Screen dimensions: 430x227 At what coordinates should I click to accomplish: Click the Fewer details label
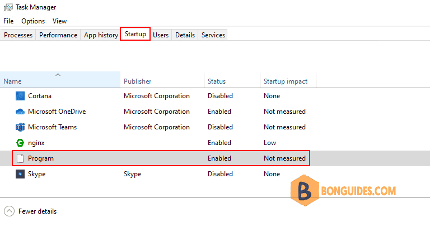[x=38, y=211]
